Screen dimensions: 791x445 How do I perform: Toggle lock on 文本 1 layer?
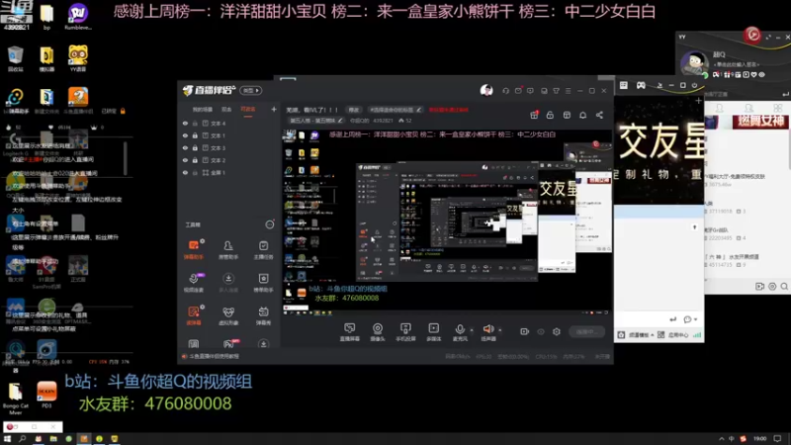[195, 135]
